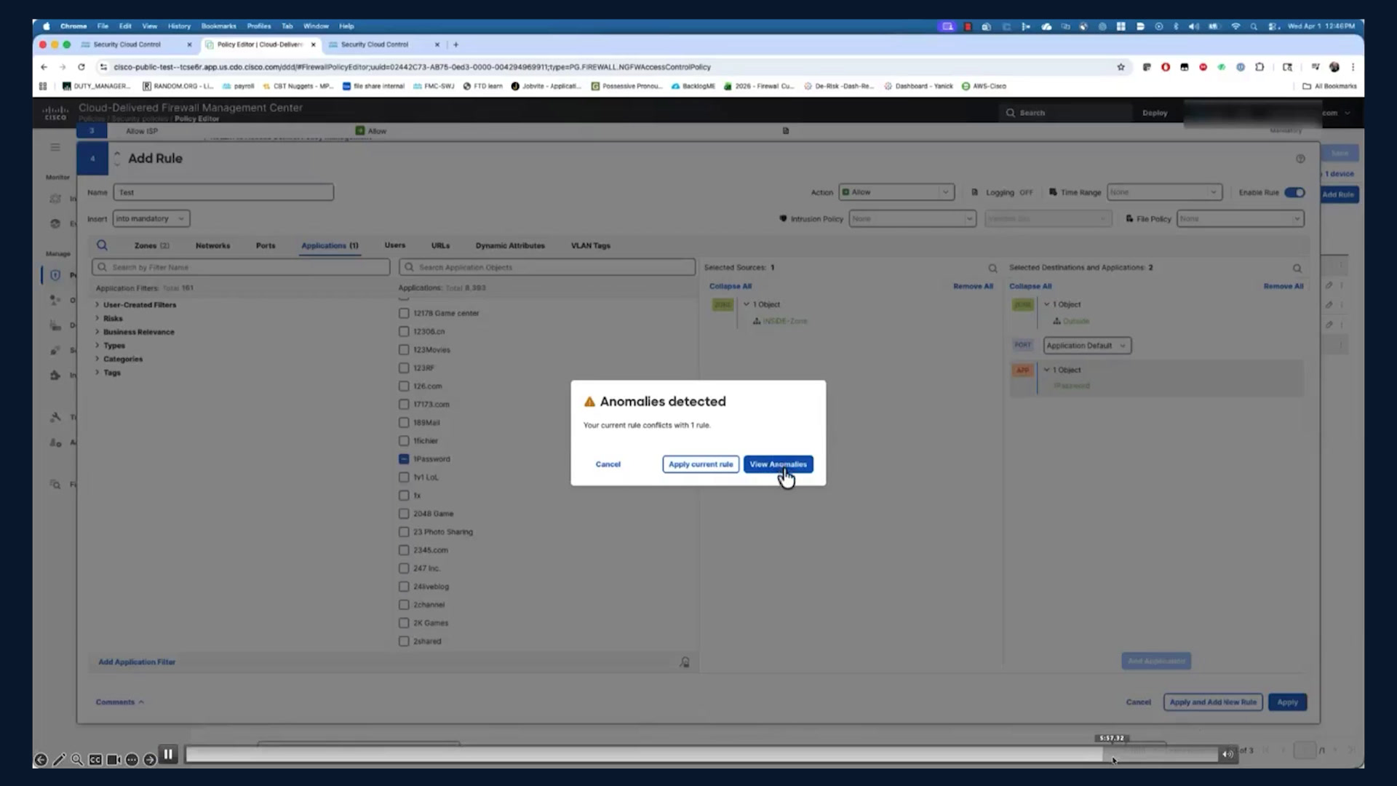Click the help icon in Add Rule
Viewport: 1397px width, 786px height.
[1300, 159]
